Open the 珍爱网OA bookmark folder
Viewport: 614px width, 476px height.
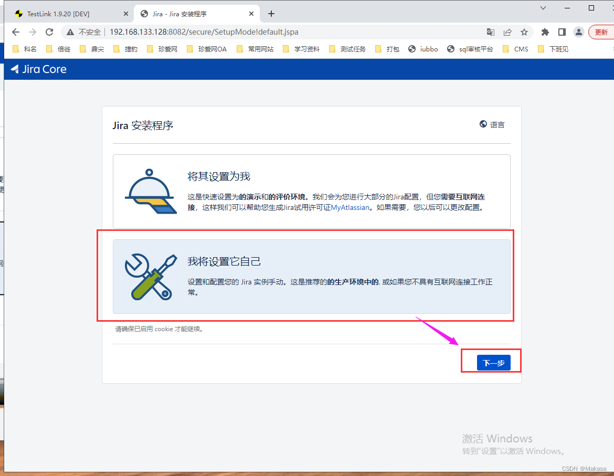coord(207,49)
